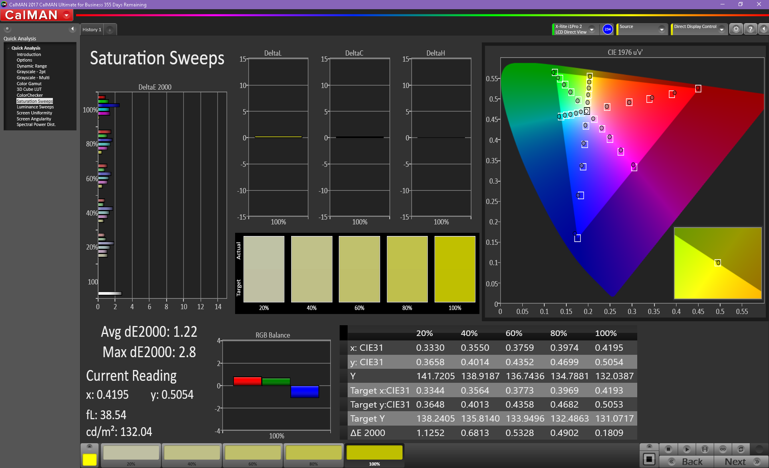Open settings gear in top toolbar
Screen dimensions: 769x468
point(736,29)
